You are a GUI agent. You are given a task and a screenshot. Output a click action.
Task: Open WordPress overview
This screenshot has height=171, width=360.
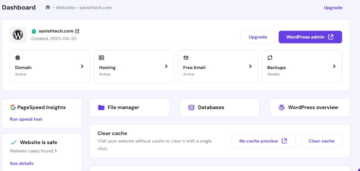310,107
